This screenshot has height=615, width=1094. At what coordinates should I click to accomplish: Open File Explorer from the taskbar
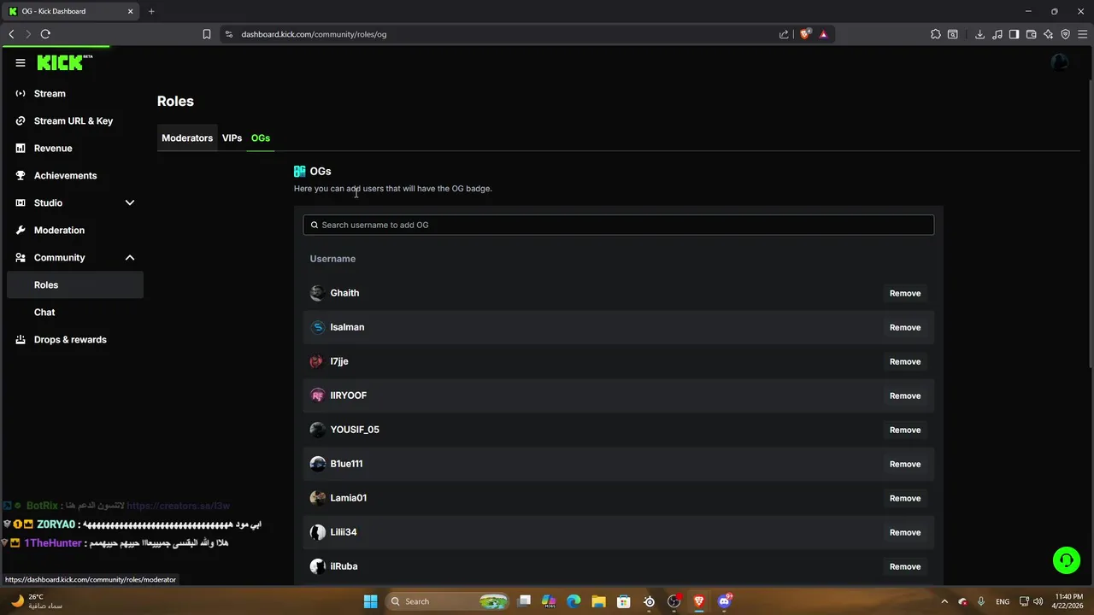(599, 601)
